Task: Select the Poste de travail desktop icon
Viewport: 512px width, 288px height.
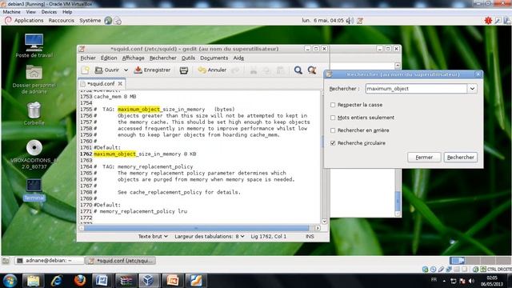Action: [34, 46]
